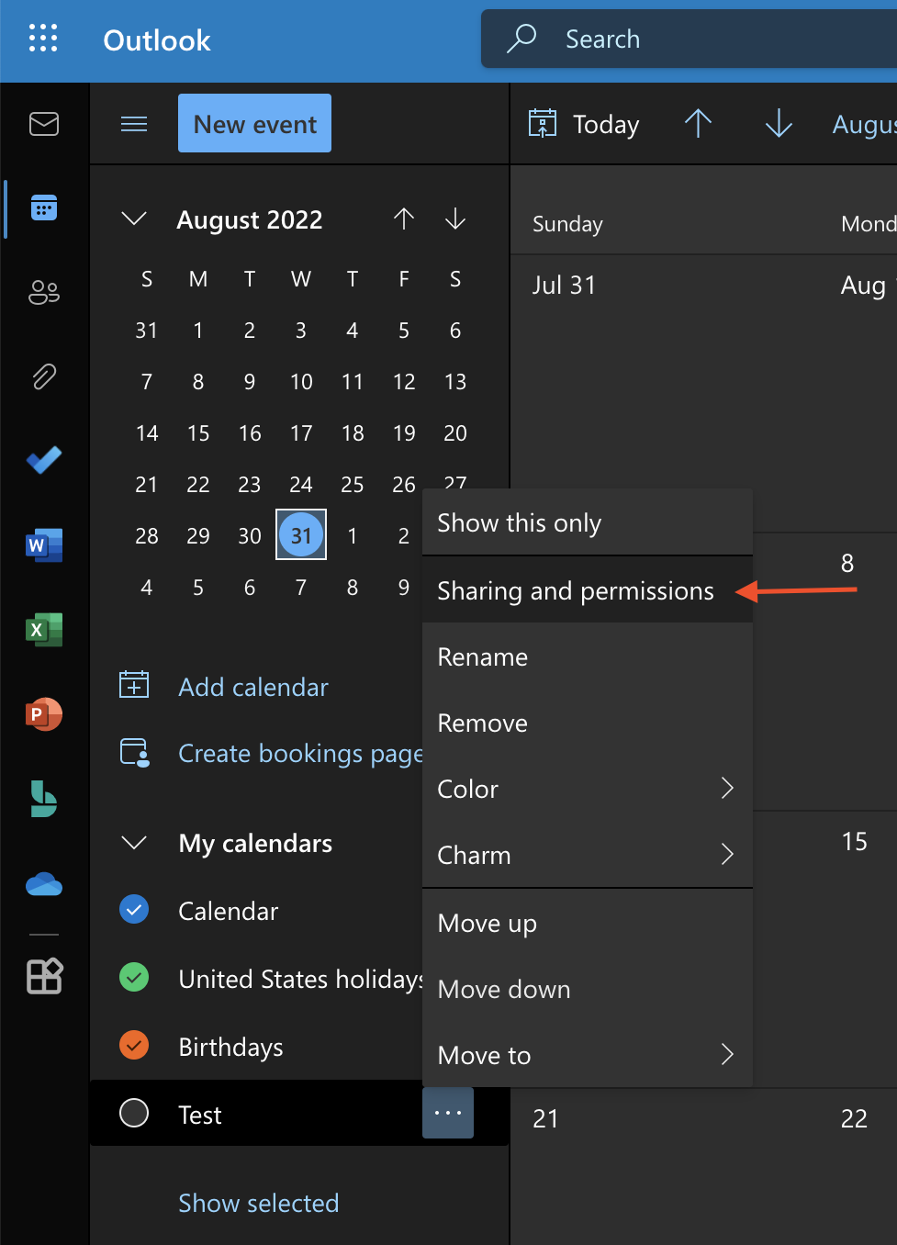This screenshot has height=1245, width=897.
Task: Expand the Move to submenu
Action: [x=727, y=1054]
